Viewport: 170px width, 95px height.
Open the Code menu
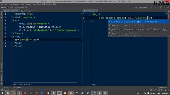tap(22, 4)
